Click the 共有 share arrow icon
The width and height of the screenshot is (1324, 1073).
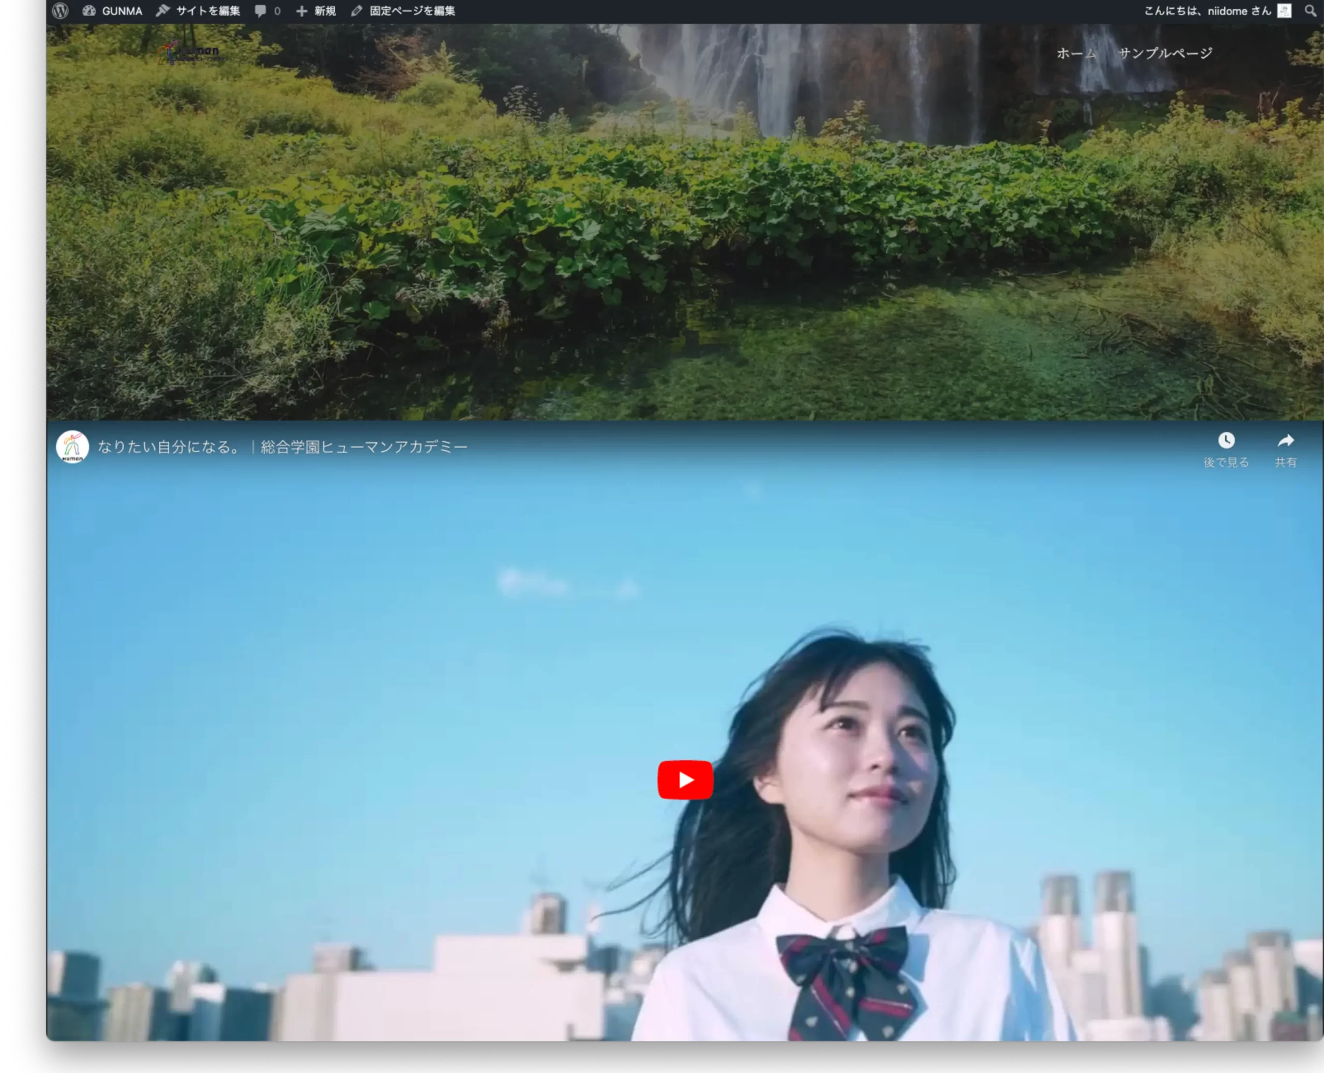tap(1285, 441)
